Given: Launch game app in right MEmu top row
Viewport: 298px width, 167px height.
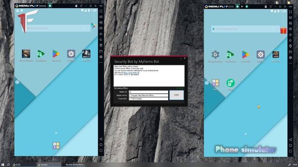Looking at the screenshot, I should [276, 55].
